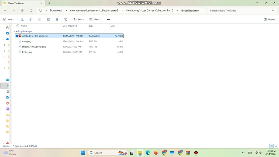Viewport: 279px width, 157px height.
Task: Open Firefox from the taskbar
Action: (156, 153)
